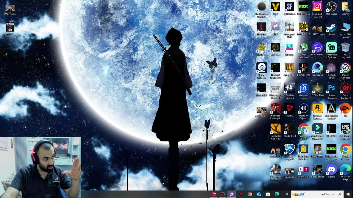This screenshot has width=353, height=198.
Task: Open the Streamlabs Desktop shortcut
Action: [331, 50]
